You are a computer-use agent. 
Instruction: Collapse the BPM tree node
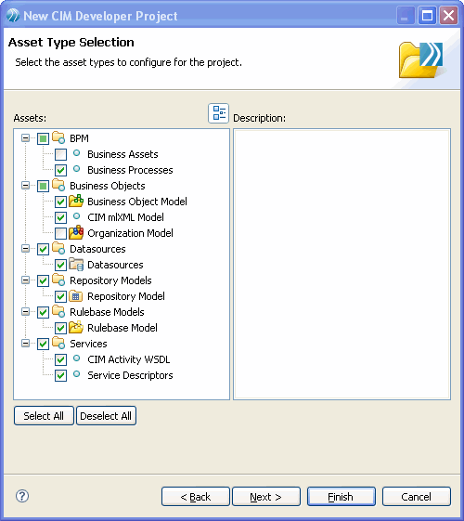tap(25, 137)
